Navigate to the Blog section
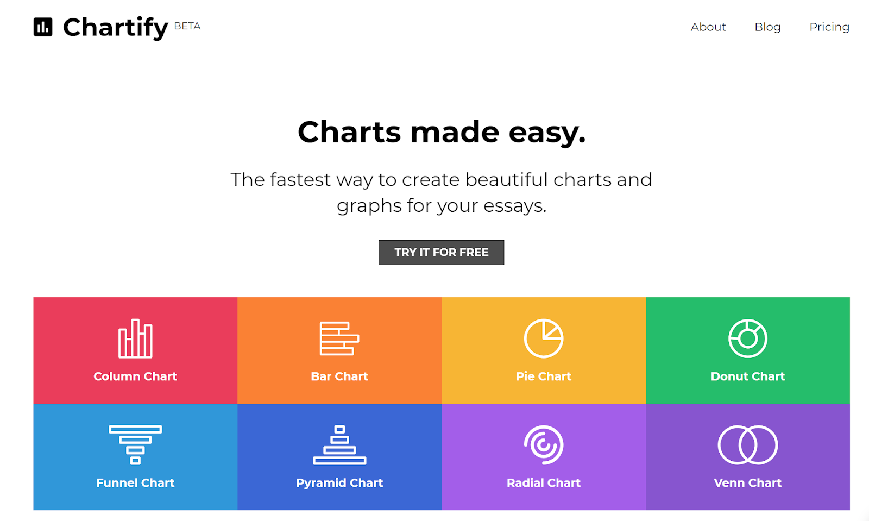Screen dimensions: 869x521 tap(767, 27)
